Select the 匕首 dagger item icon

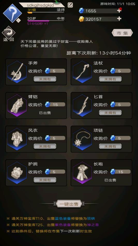click(82, 106)
